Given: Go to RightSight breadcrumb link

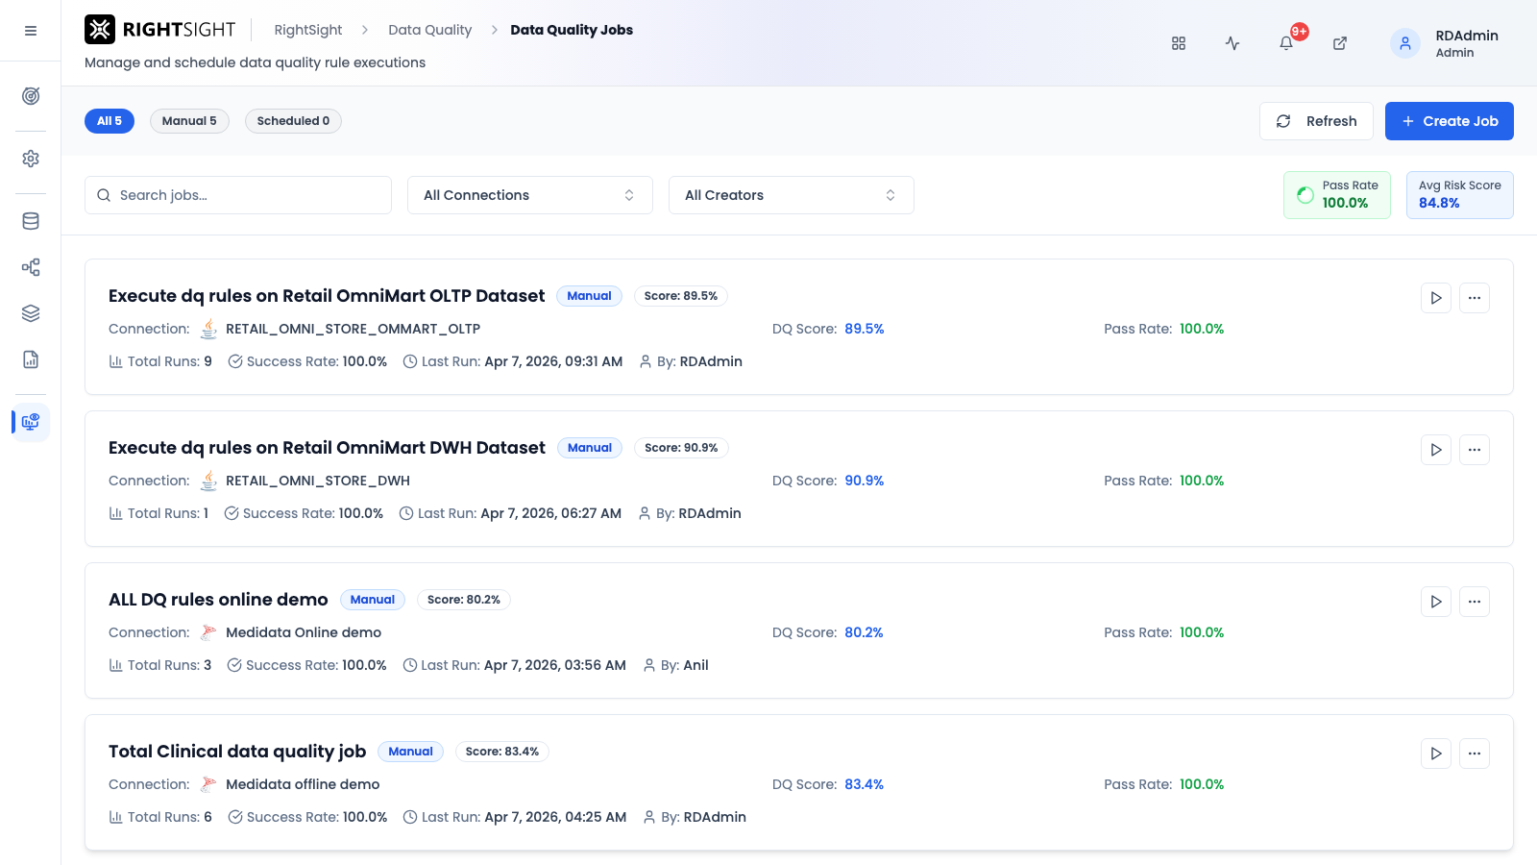Looking at the screenshot, I should click(x=308, y=30).
